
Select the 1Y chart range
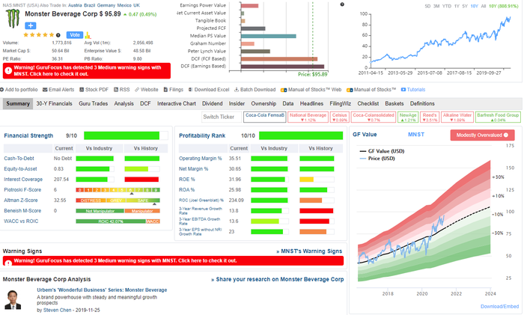pos(456,6)
